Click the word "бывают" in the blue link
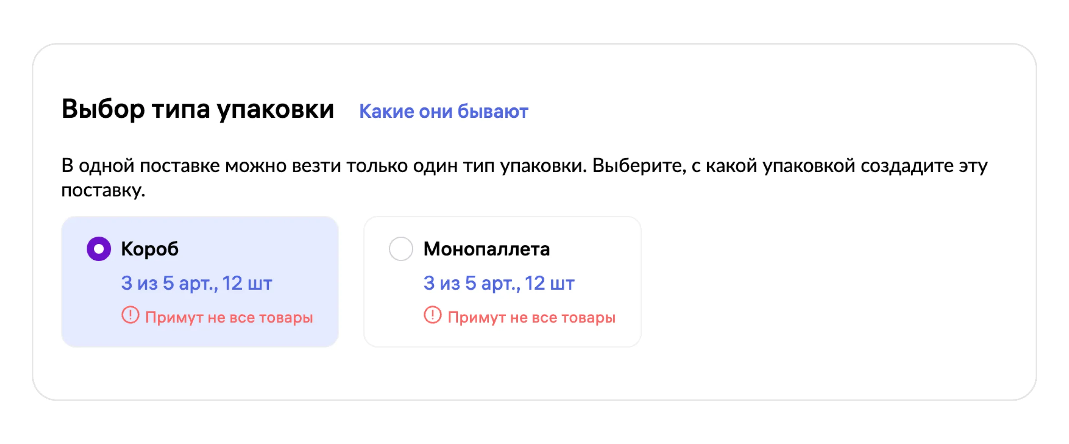This screenshot has width=1069, height=444. click(x=493, y=111)
